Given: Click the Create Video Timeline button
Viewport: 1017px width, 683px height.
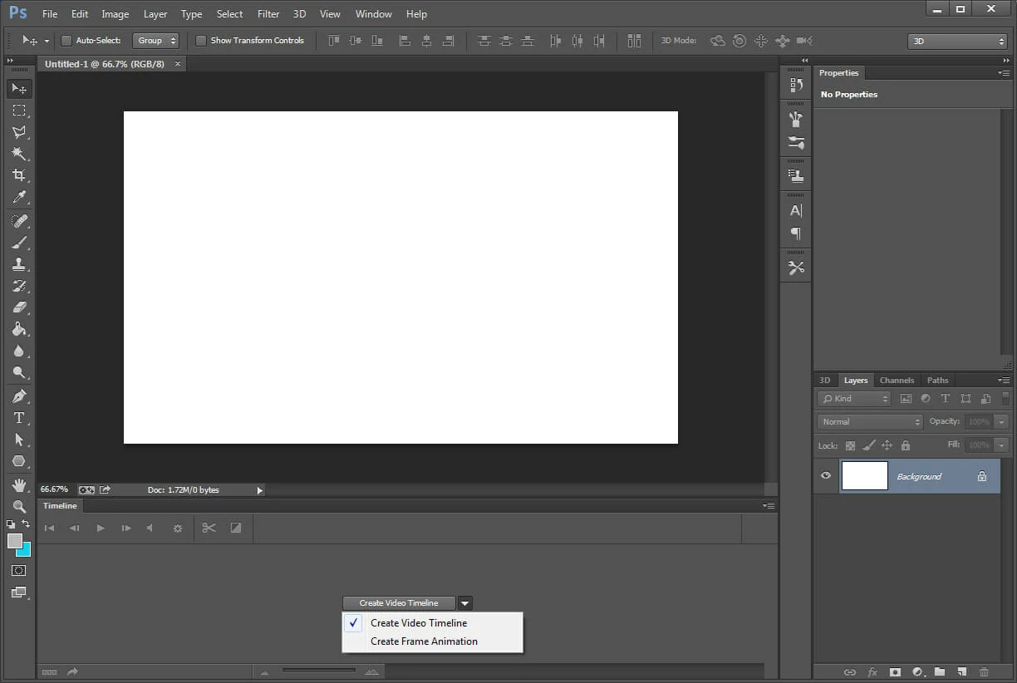Looking at the screenshot, I should coord(399,603).
